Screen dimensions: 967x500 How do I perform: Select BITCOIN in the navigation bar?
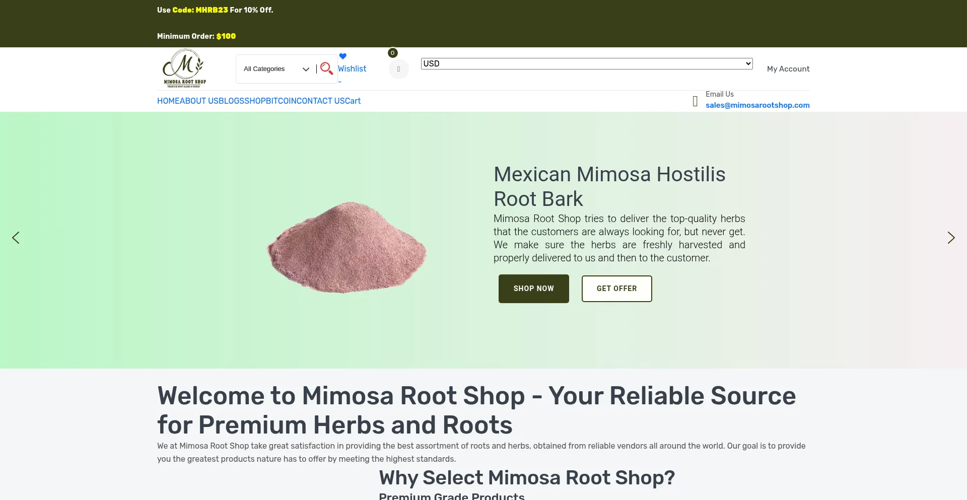click(281, 101)
